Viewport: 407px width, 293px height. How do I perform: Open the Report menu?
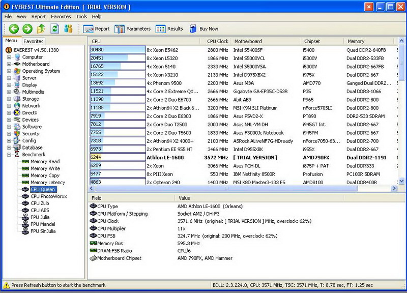click(x=39, y=17)
